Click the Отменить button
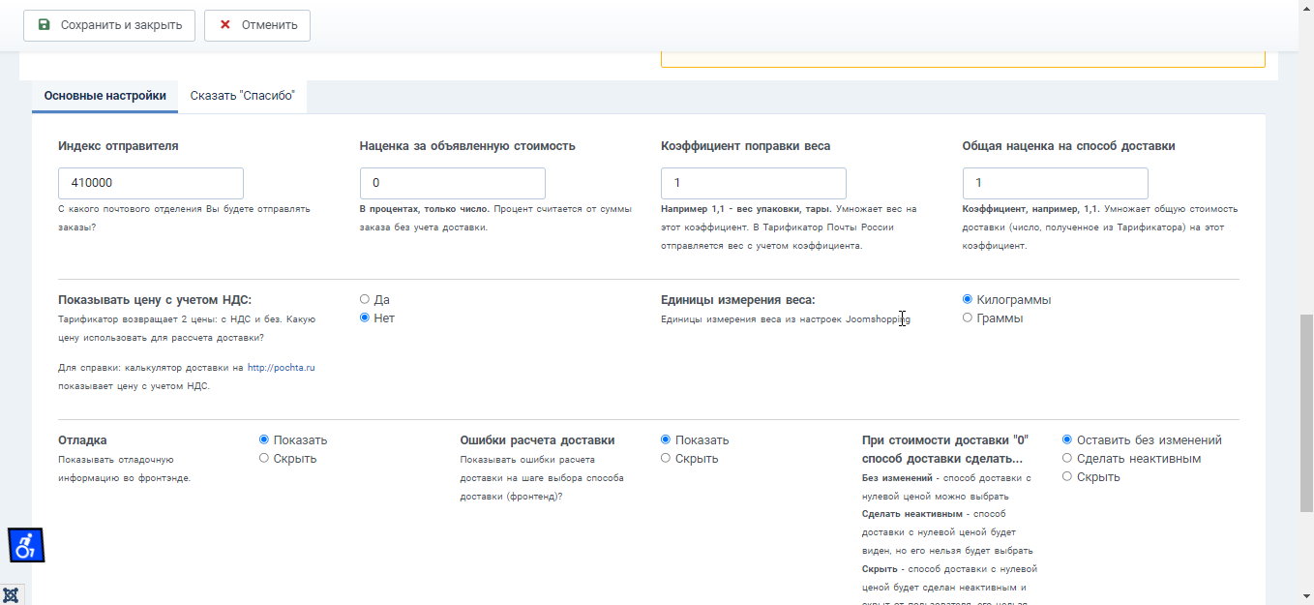Viewport: 1314px width, 605px height. [x=257, y=25]
